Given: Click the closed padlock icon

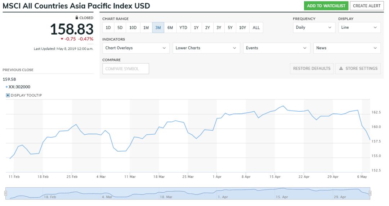Looking at the screenshot, I should point(77,18).
